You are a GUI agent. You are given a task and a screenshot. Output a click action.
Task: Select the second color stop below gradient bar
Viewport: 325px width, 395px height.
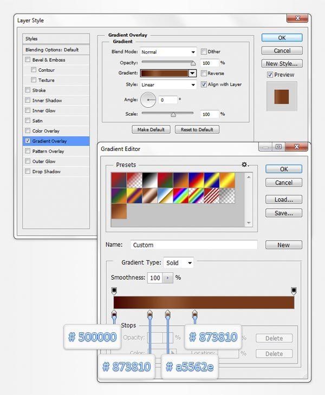click(149, 314)
